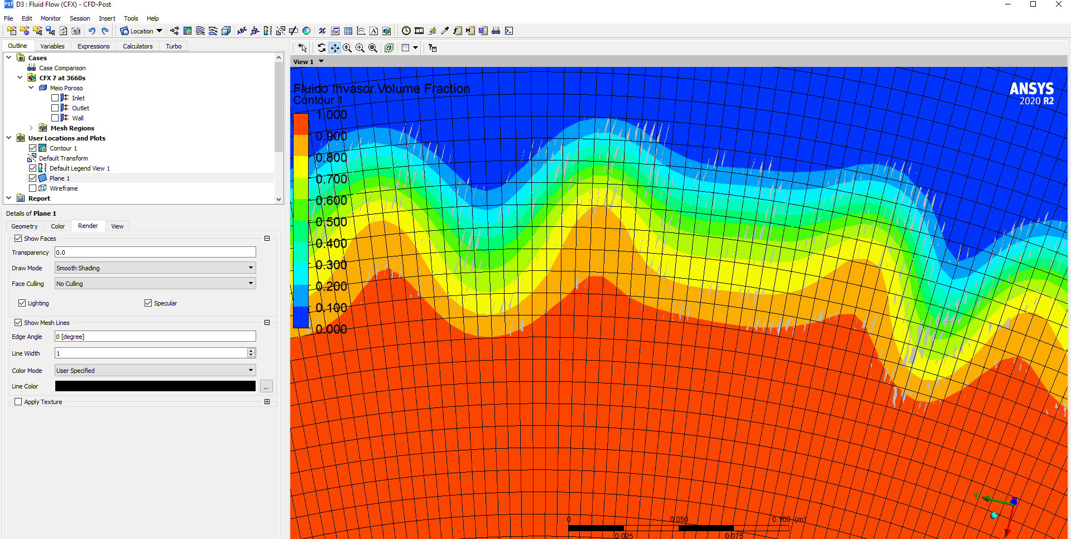Open the Color Mode dropdown

pos(155,371)
